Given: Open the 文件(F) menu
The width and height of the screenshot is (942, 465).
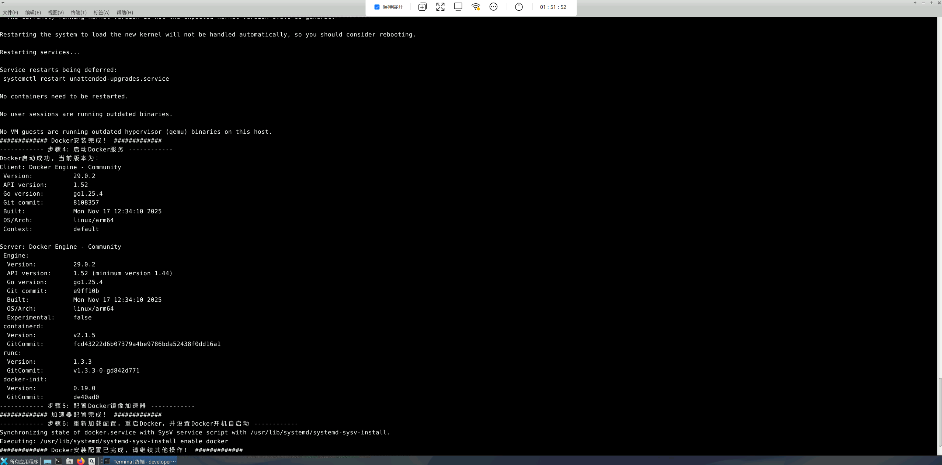Looking at the screenshot, I should tap(10, 13).
